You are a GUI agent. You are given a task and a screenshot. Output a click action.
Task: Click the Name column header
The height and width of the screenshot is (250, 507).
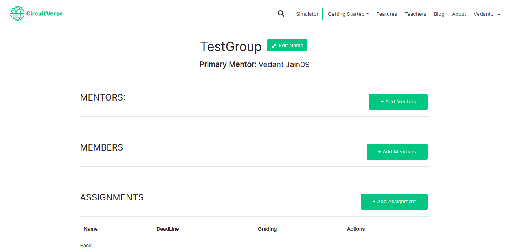point(91,229)
